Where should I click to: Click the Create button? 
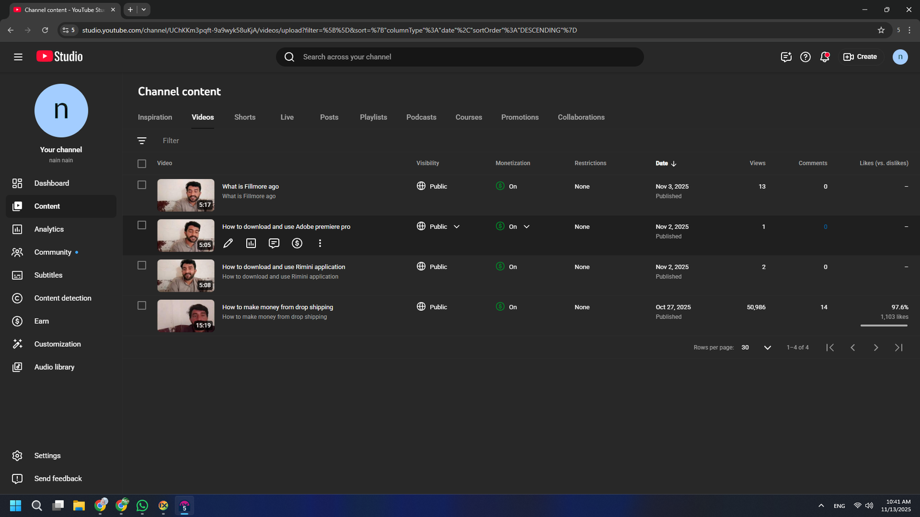(860, 57)
